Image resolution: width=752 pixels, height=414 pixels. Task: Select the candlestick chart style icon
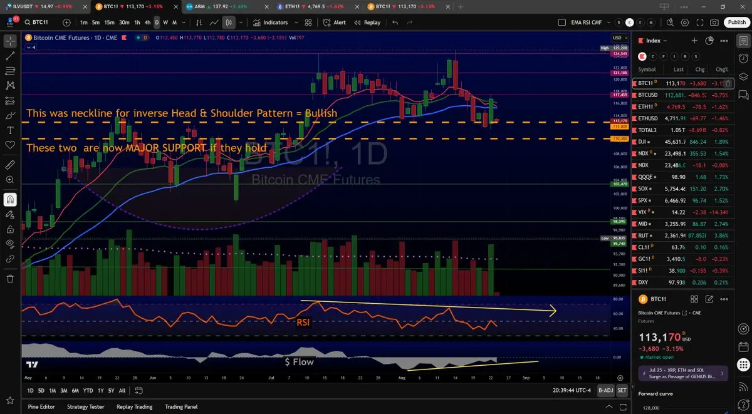[x=229, y=23]
